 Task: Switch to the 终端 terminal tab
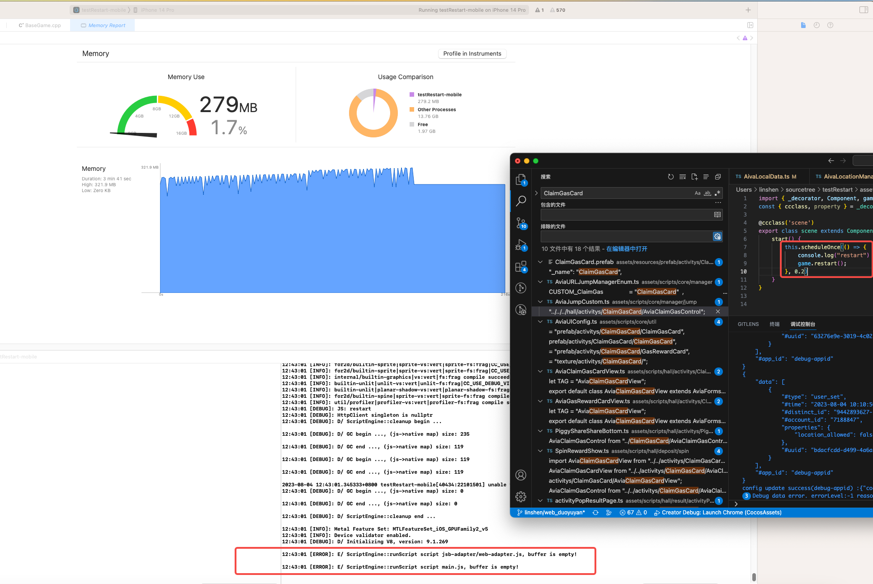[774, 324]
